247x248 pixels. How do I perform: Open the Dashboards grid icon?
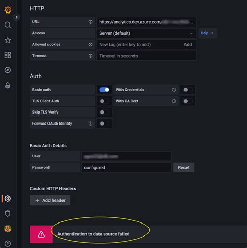click(8, 55)
